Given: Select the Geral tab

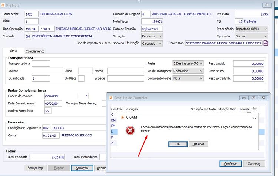Looking at the screenshot, I should 14,51.
